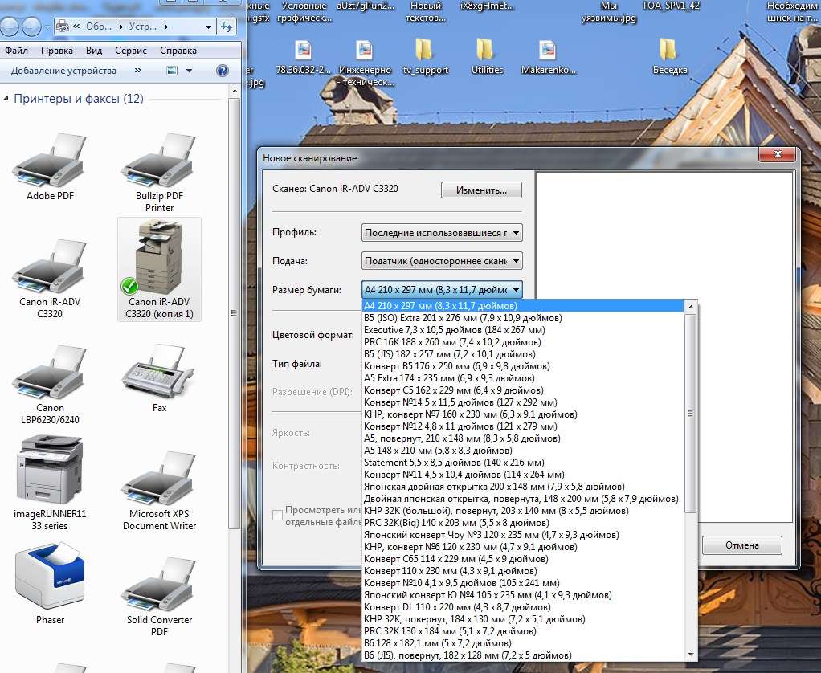Select the Makarenko desktop file
Viewport: 821px width, 673px height.
tap(548, 56)
